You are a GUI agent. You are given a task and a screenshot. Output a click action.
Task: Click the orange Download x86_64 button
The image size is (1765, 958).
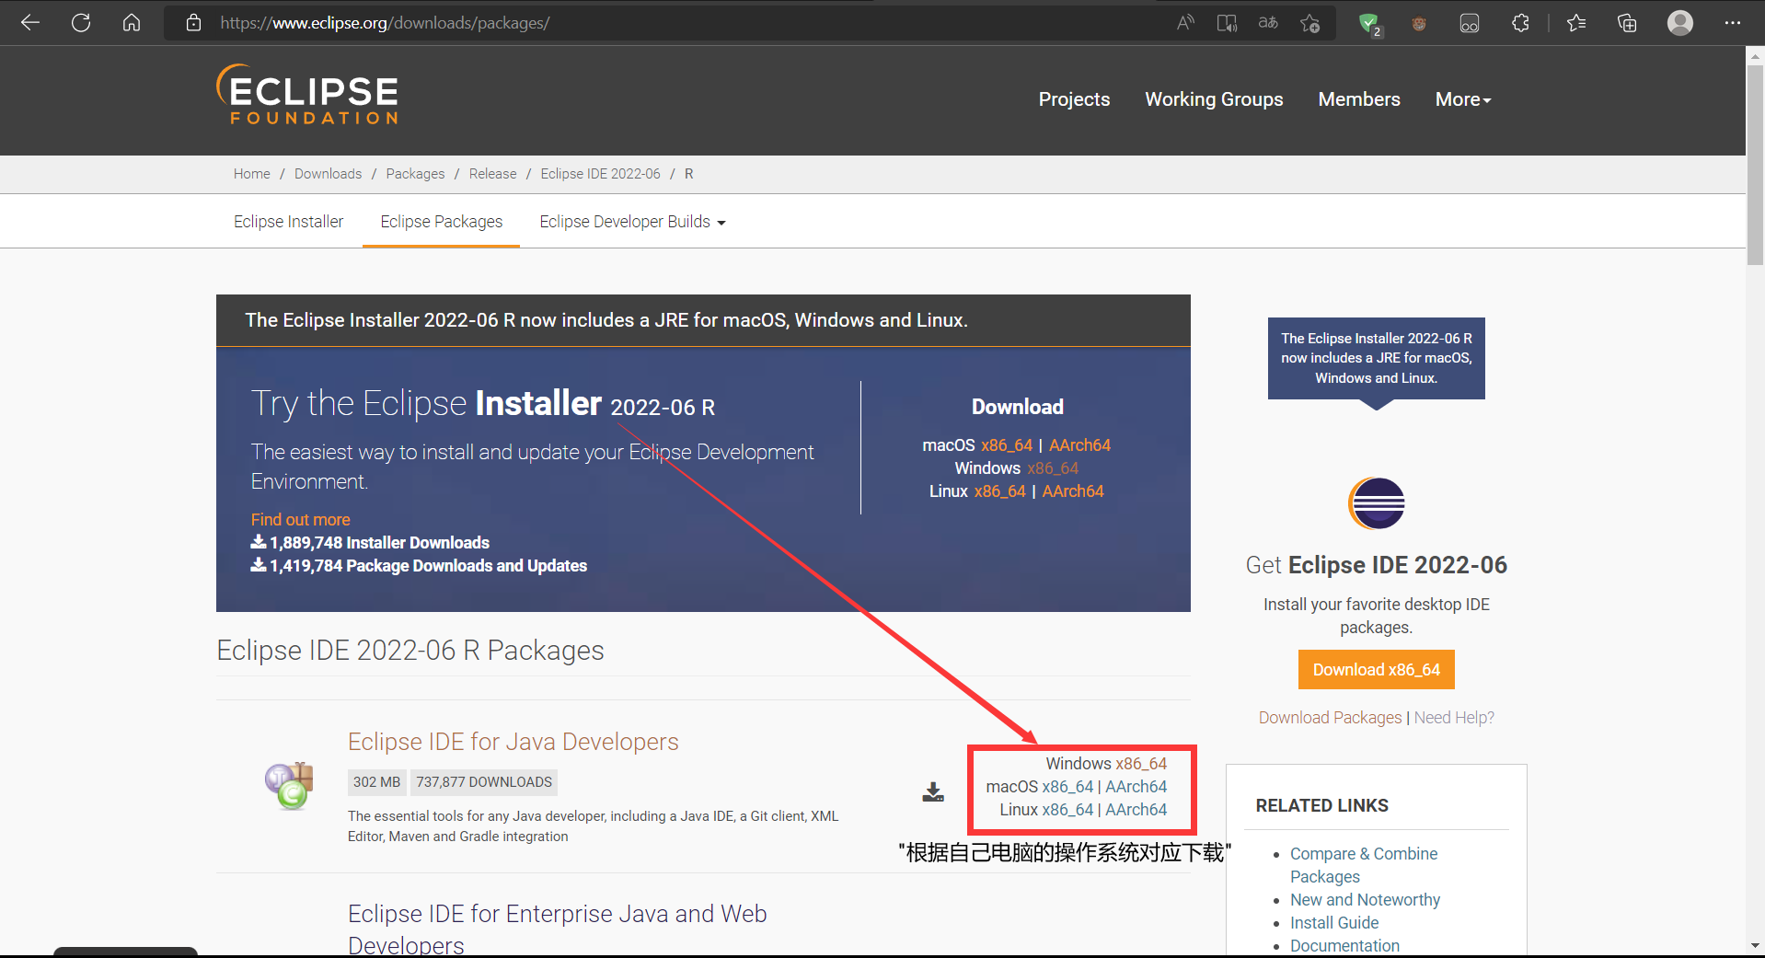click(x=1377, y=670)
